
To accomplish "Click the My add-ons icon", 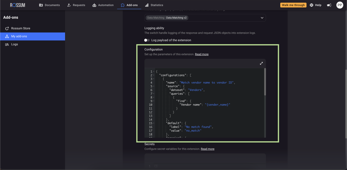I will coord(7,36).
